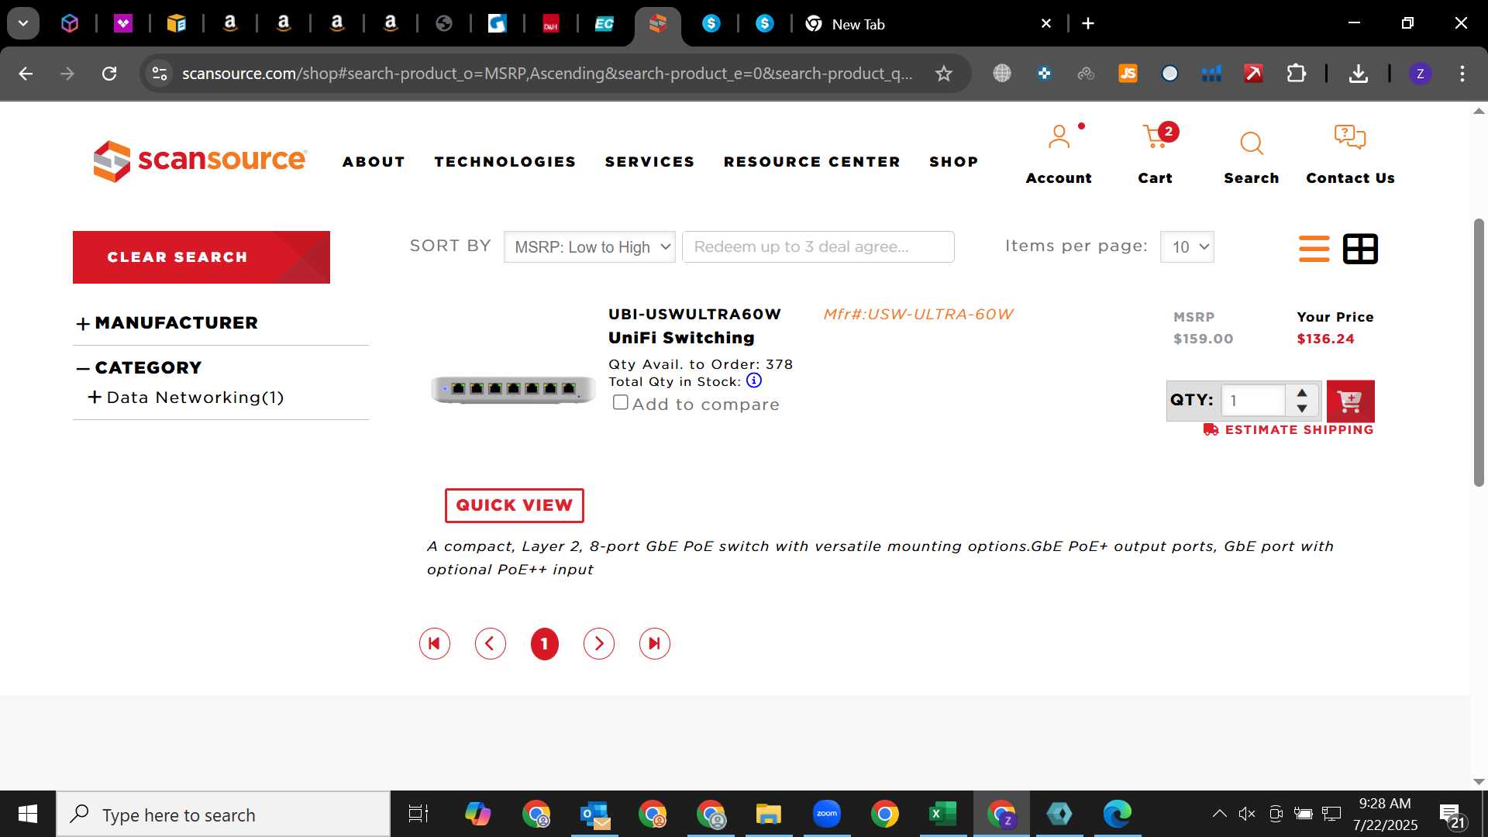Open UBI-USWULTRA60W product link
Screen dimensions: 1488x837
point(694,315)
